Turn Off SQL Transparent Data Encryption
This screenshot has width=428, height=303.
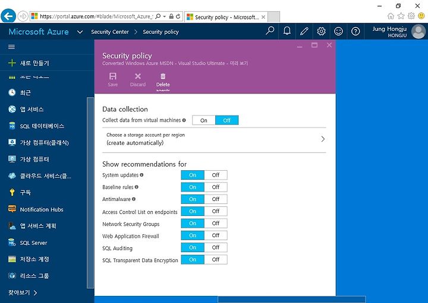click(x=216, y=260)
